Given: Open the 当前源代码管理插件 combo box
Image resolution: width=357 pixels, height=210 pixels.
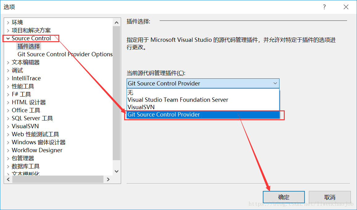Looking at the screenshot, I should (203, 83).
